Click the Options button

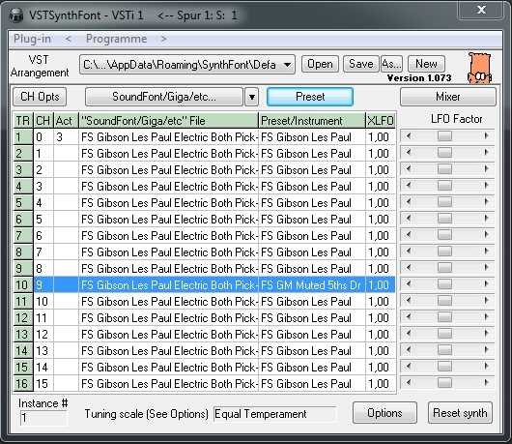pos(384,413)
